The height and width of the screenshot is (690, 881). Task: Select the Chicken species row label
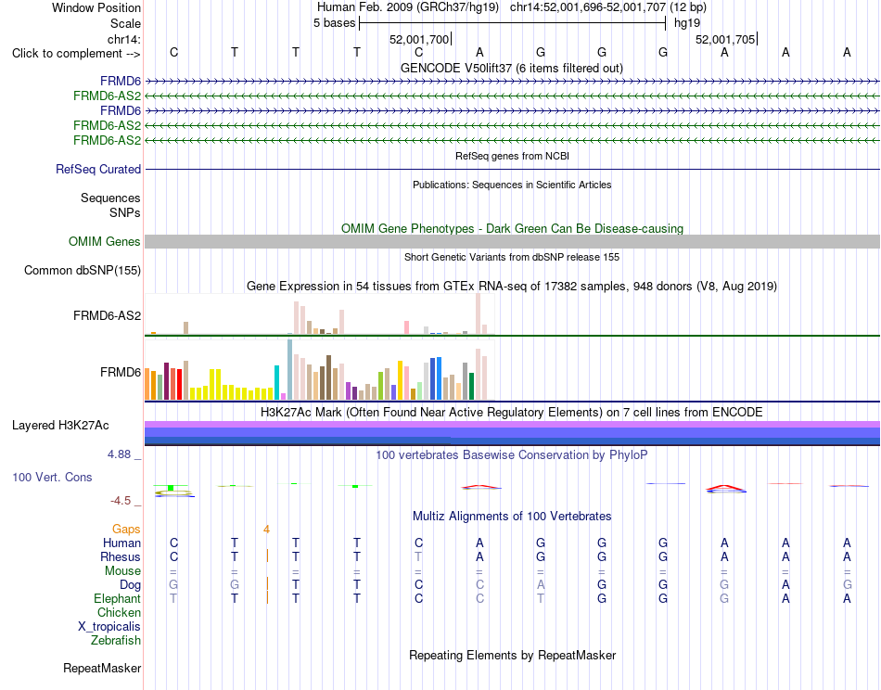pyautogui.click(x=119, y=612)
